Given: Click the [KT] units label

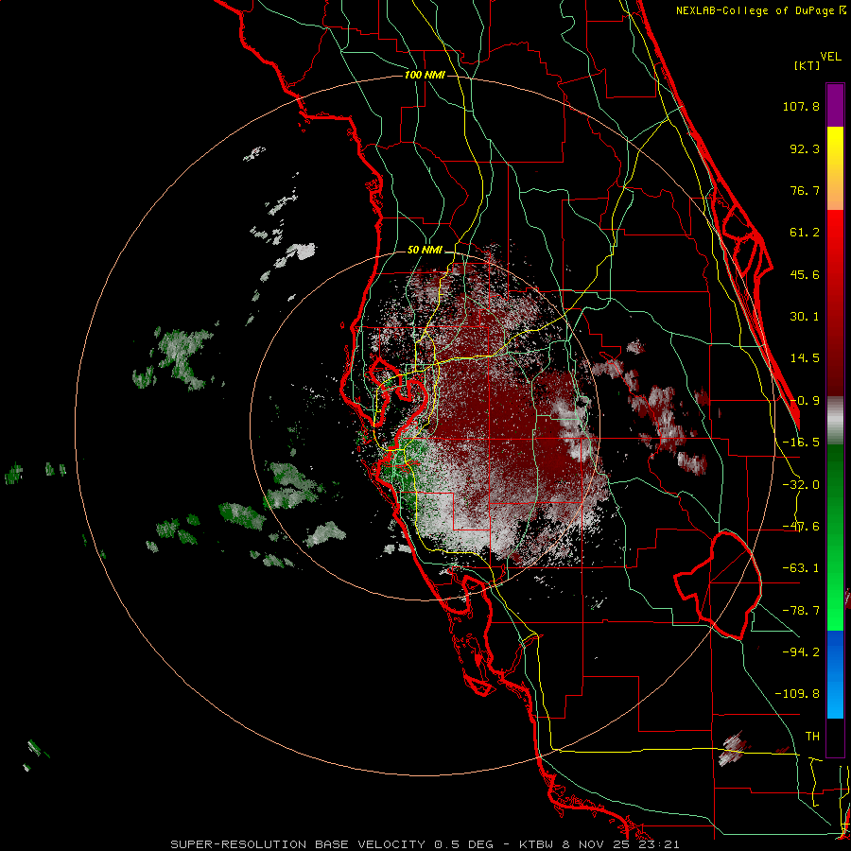Looking at the screenshot, I should (x=807, y=65).
